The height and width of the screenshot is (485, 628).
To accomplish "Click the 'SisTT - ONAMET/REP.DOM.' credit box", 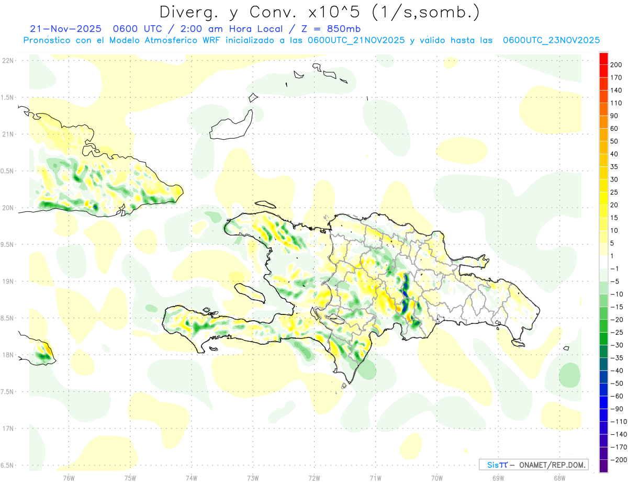I will tap(533, 465).
